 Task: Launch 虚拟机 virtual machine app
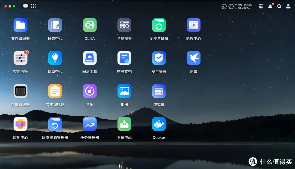tap(159, 91)
